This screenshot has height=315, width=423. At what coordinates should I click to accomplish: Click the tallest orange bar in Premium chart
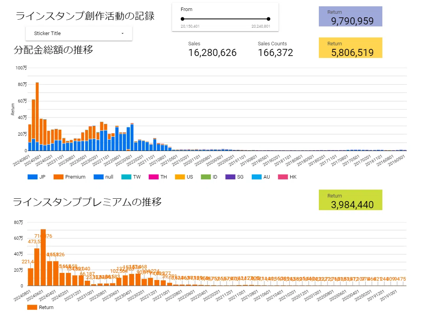pyautogui.click(x=43, y=257)
